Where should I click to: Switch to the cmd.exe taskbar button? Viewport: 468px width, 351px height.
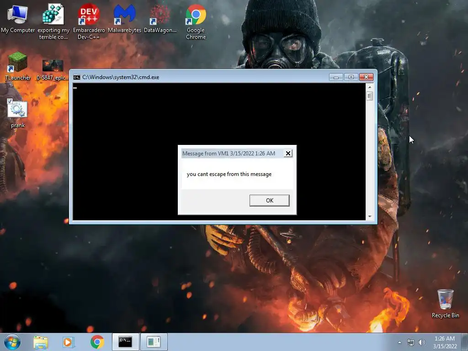pos(125,342)
